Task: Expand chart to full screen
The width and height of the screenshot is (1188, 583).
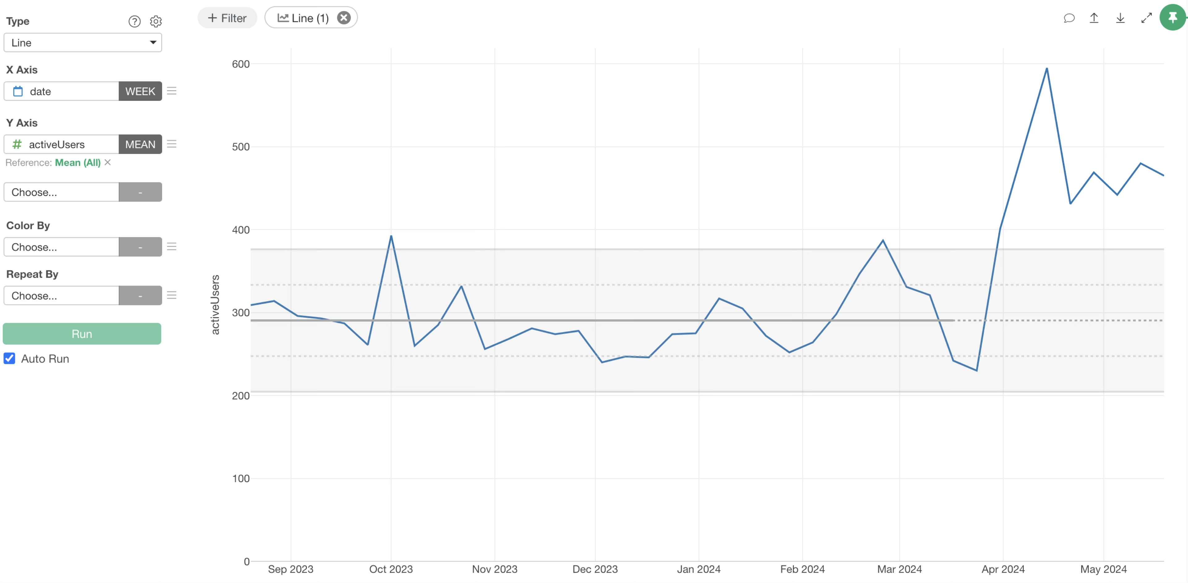Action: point(1146,18)
